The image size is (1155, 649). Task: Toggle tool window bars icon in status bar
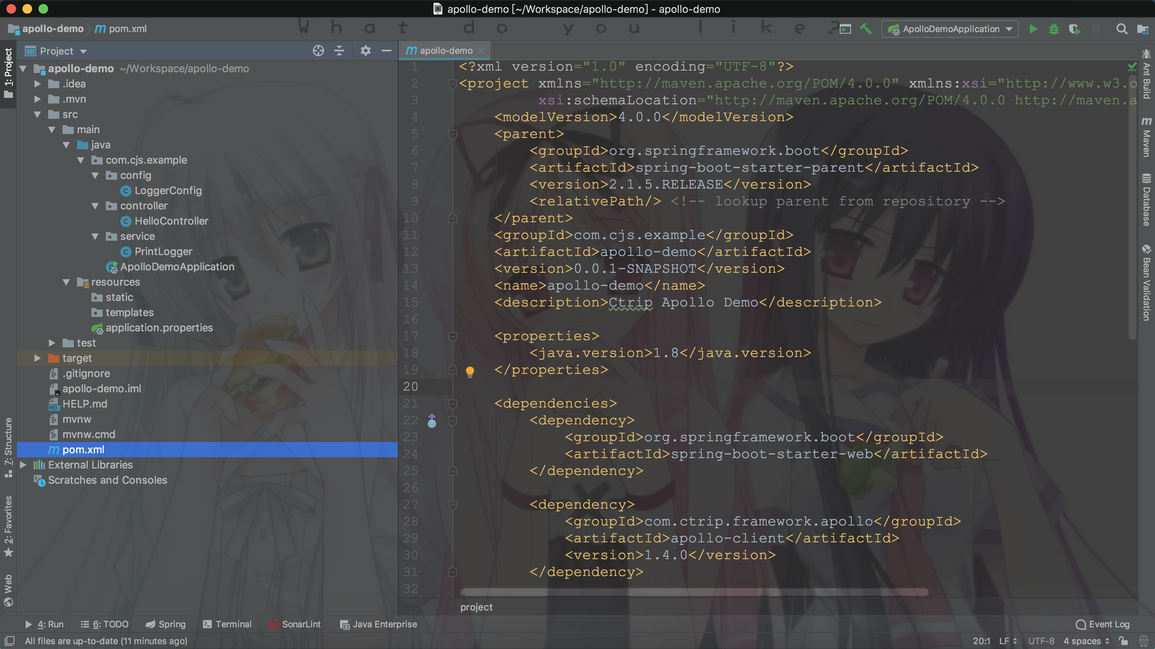(9, 641)
